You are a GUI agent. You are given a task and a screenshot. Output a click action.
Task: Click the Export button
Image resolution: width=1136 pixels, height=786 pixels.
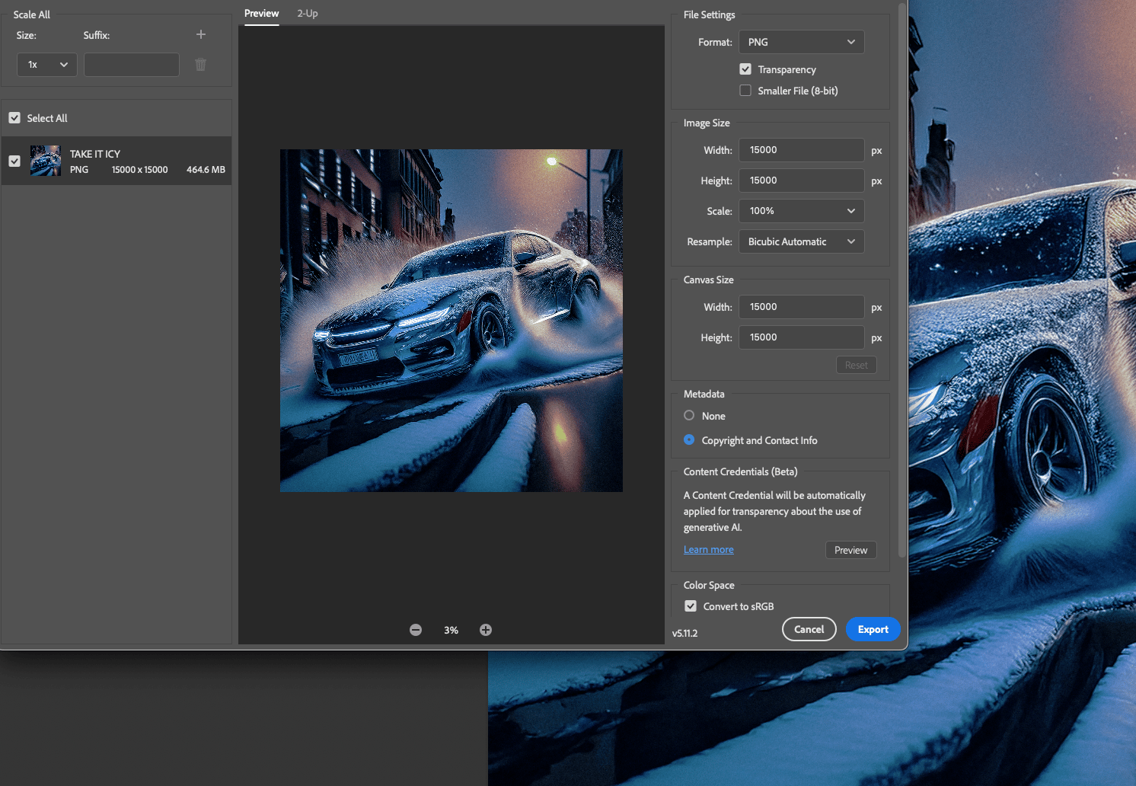click(x=873, y=629)
